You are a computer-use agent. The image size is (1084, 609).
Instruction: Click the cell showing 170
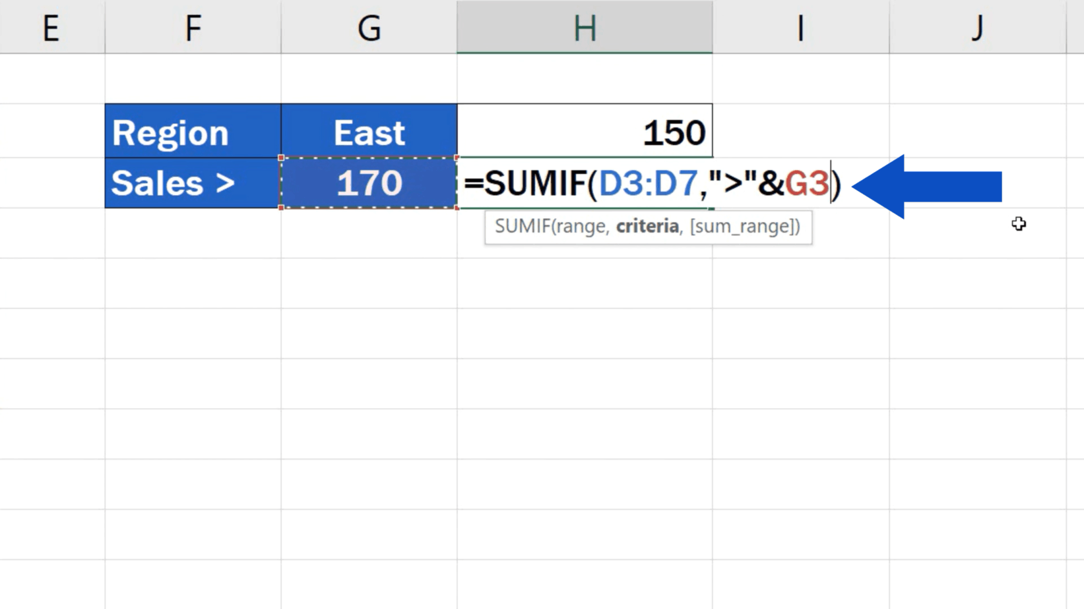[369, 183]
